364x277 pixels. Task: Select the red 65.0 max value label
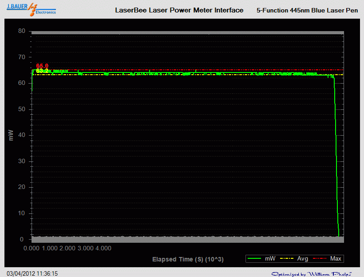(x=42, y=66)
